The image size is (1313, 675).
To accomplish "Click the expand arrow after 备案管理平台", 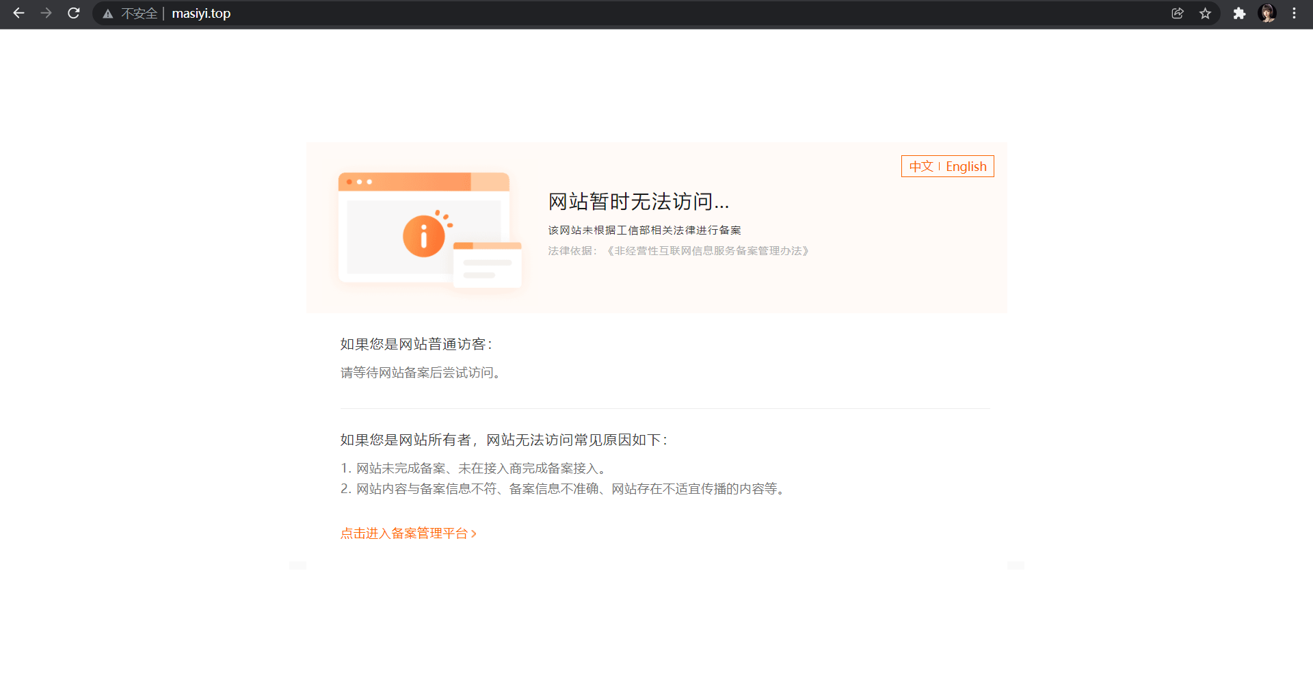I will pyautogui.click(x=475, y=533).
